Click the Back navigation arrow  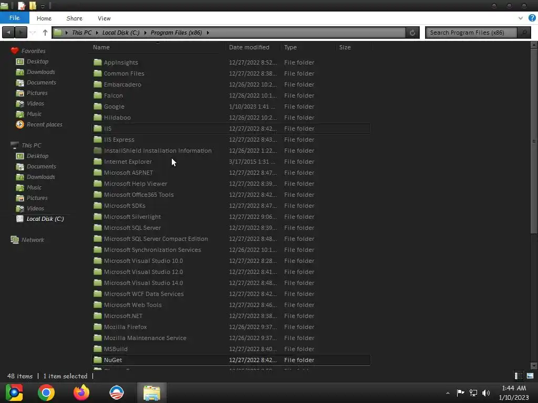coord(8,33)
